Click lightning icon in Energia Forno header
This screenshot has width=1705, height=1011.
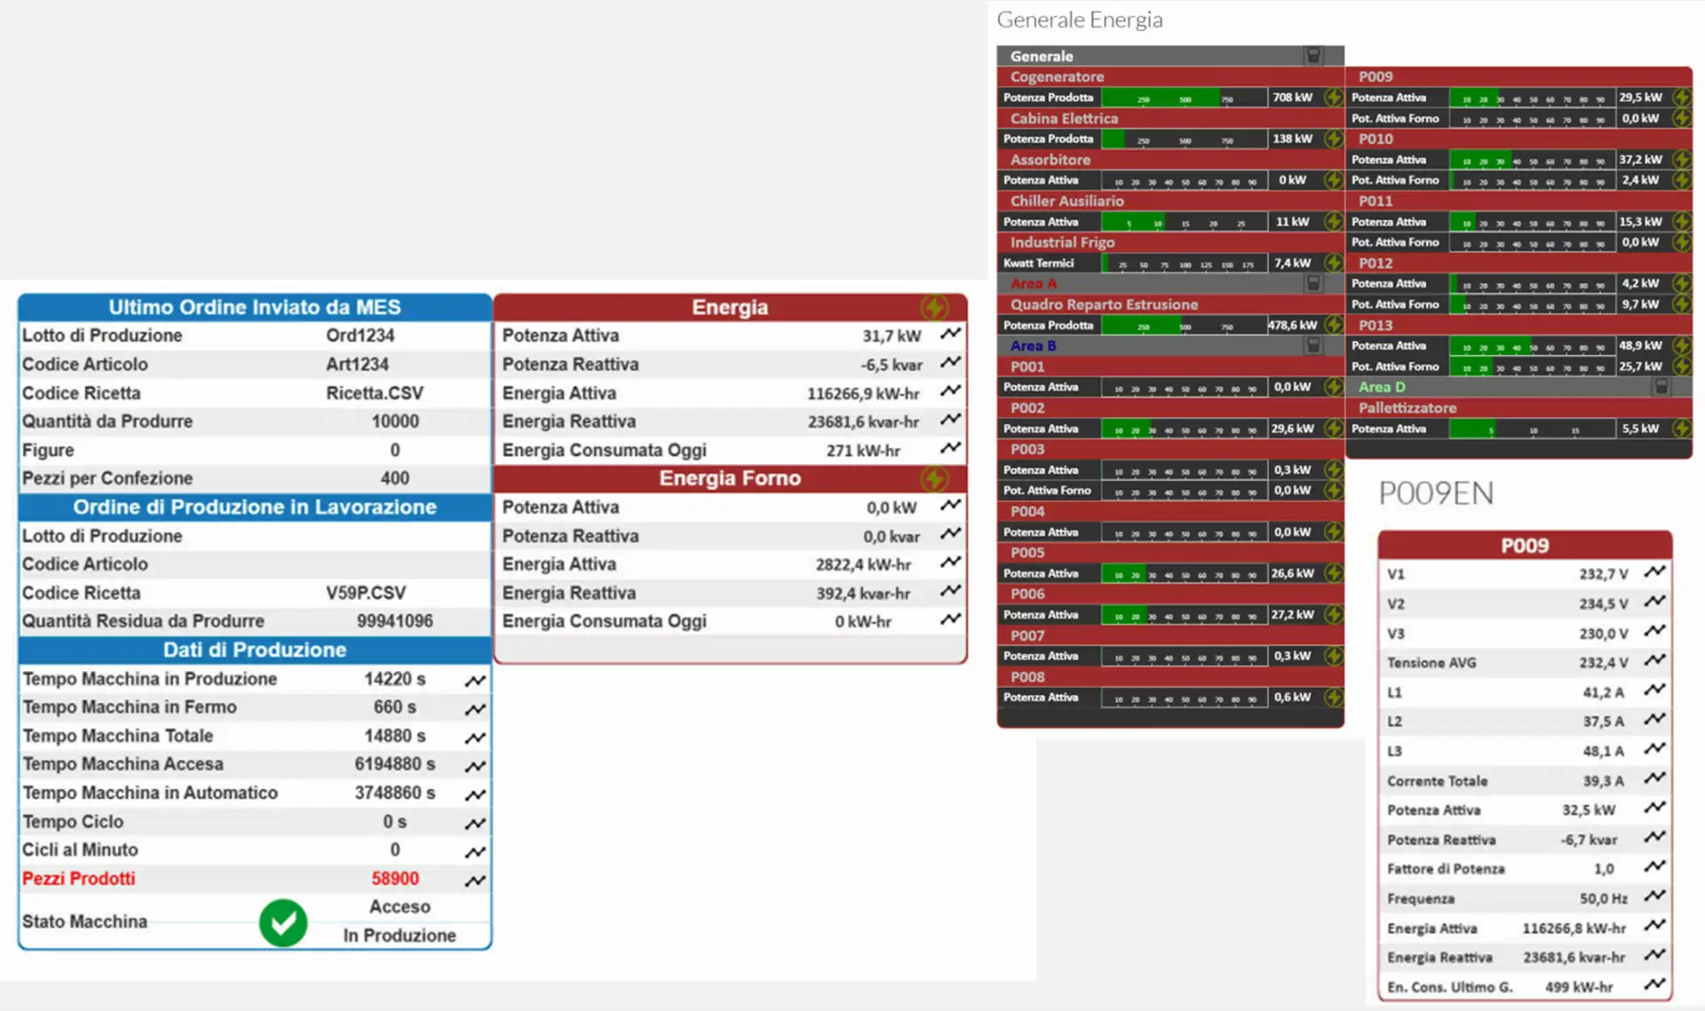coord(934,478)
